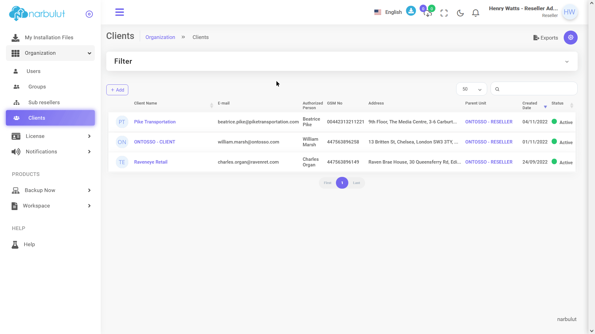595x334 pixels.
Task: Open the hamburger menu
Action: pos(120,12)
